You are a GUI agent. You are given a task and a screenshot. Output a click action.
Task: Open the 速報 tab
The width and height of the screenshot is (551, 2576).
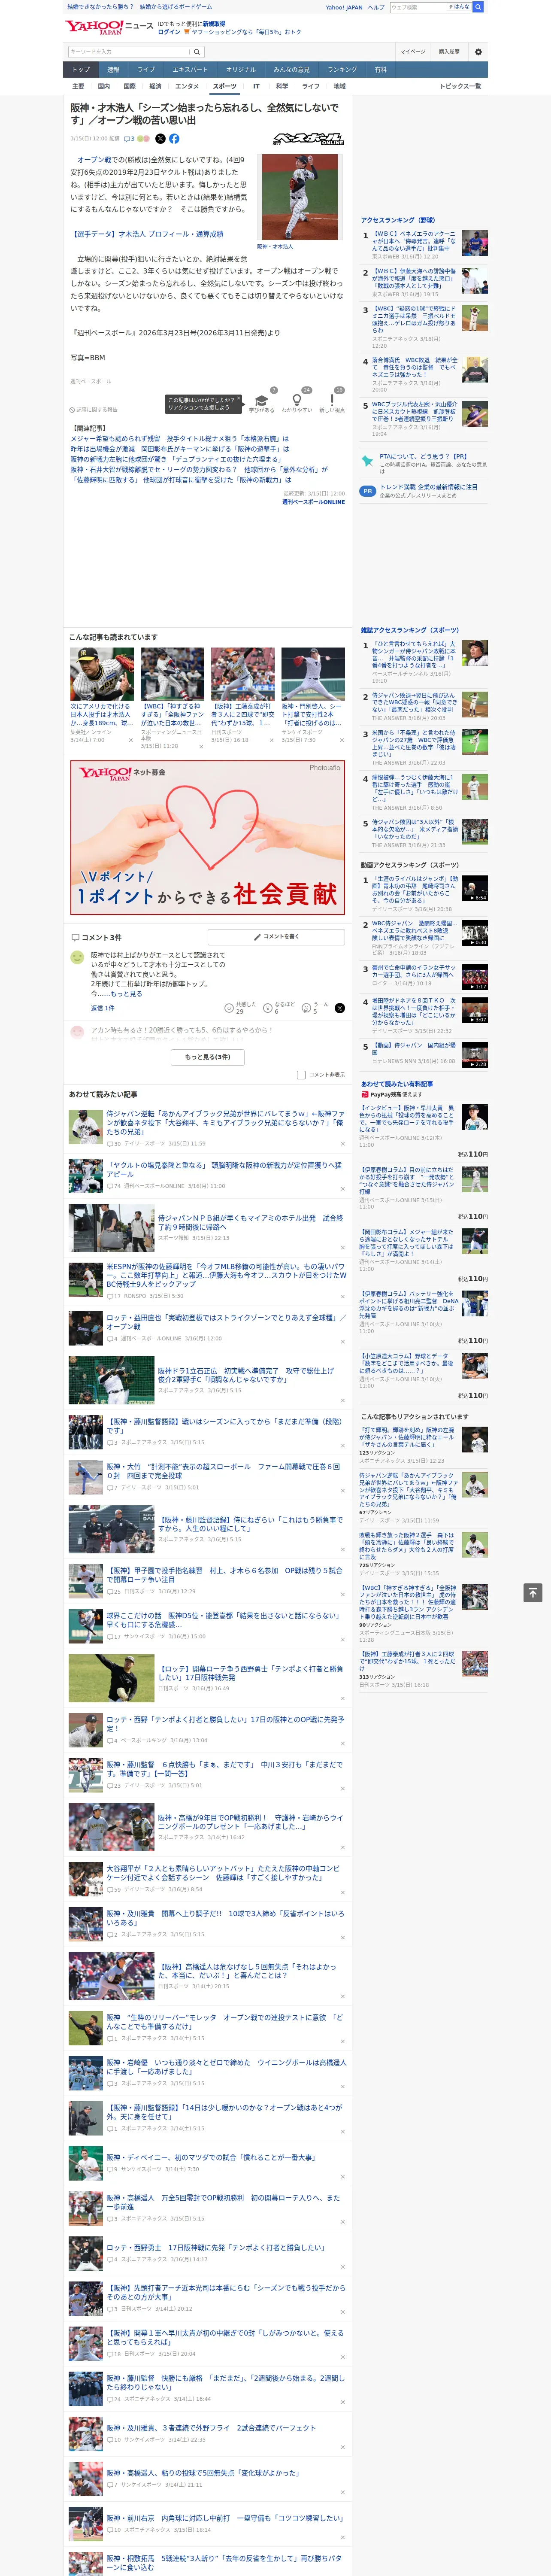(x=113, y=70)
